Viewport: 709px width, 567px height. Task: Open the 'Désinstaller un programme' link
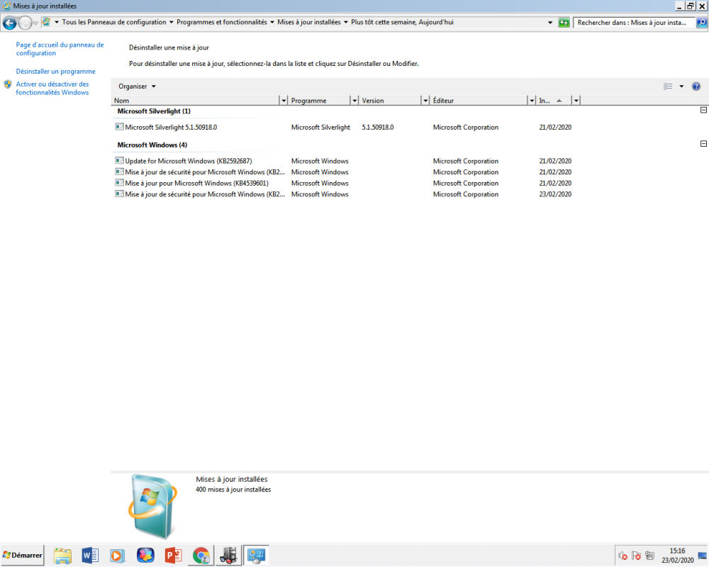[x=55, y=72]
